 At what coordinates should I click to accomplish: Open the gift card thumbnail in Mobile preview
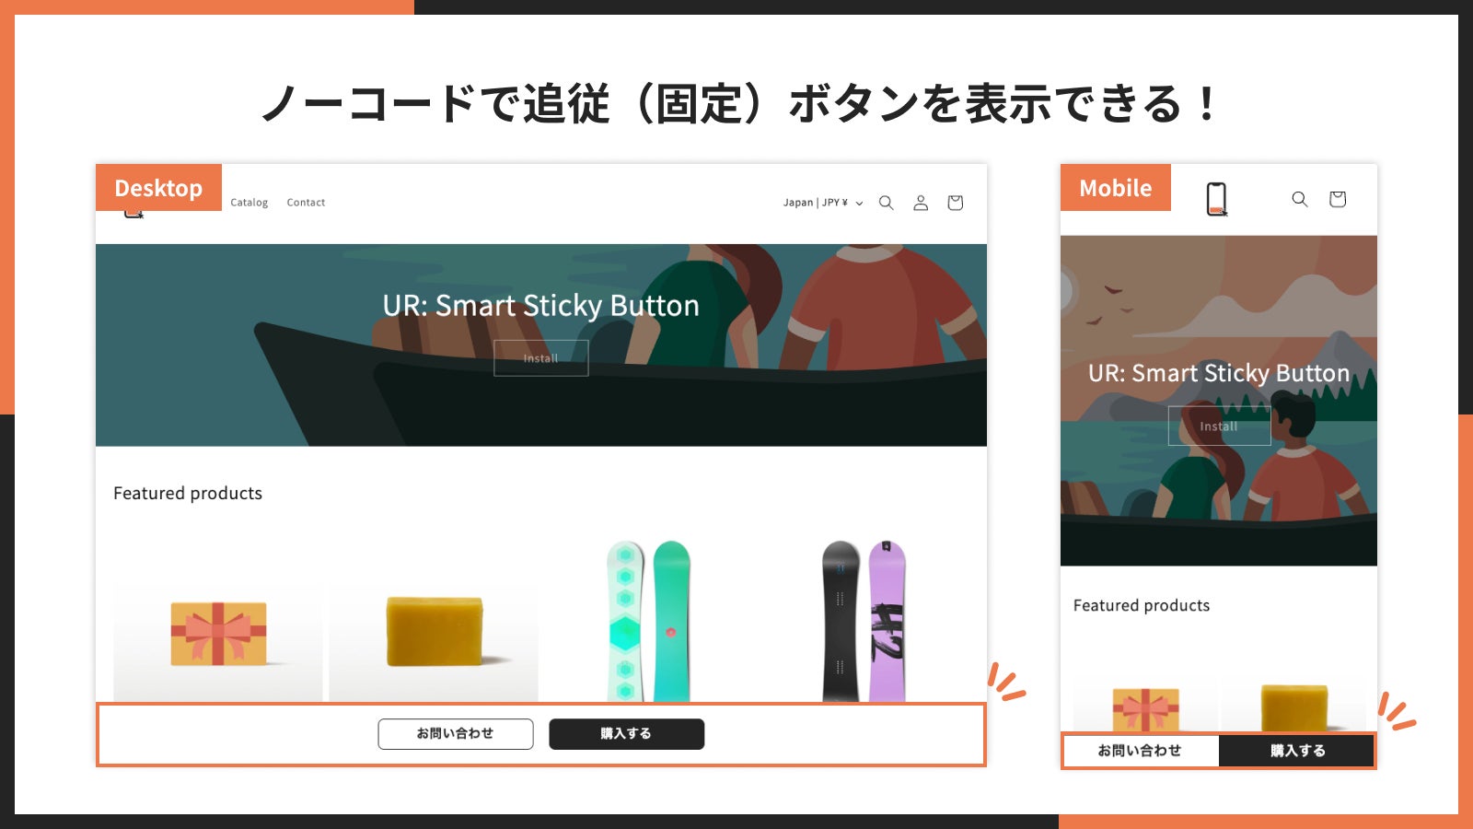click(x=1146, y=709)
